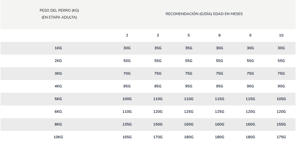
Task: Click the 8KG row label
Action: pyautogui.click(x=58, y=125)
